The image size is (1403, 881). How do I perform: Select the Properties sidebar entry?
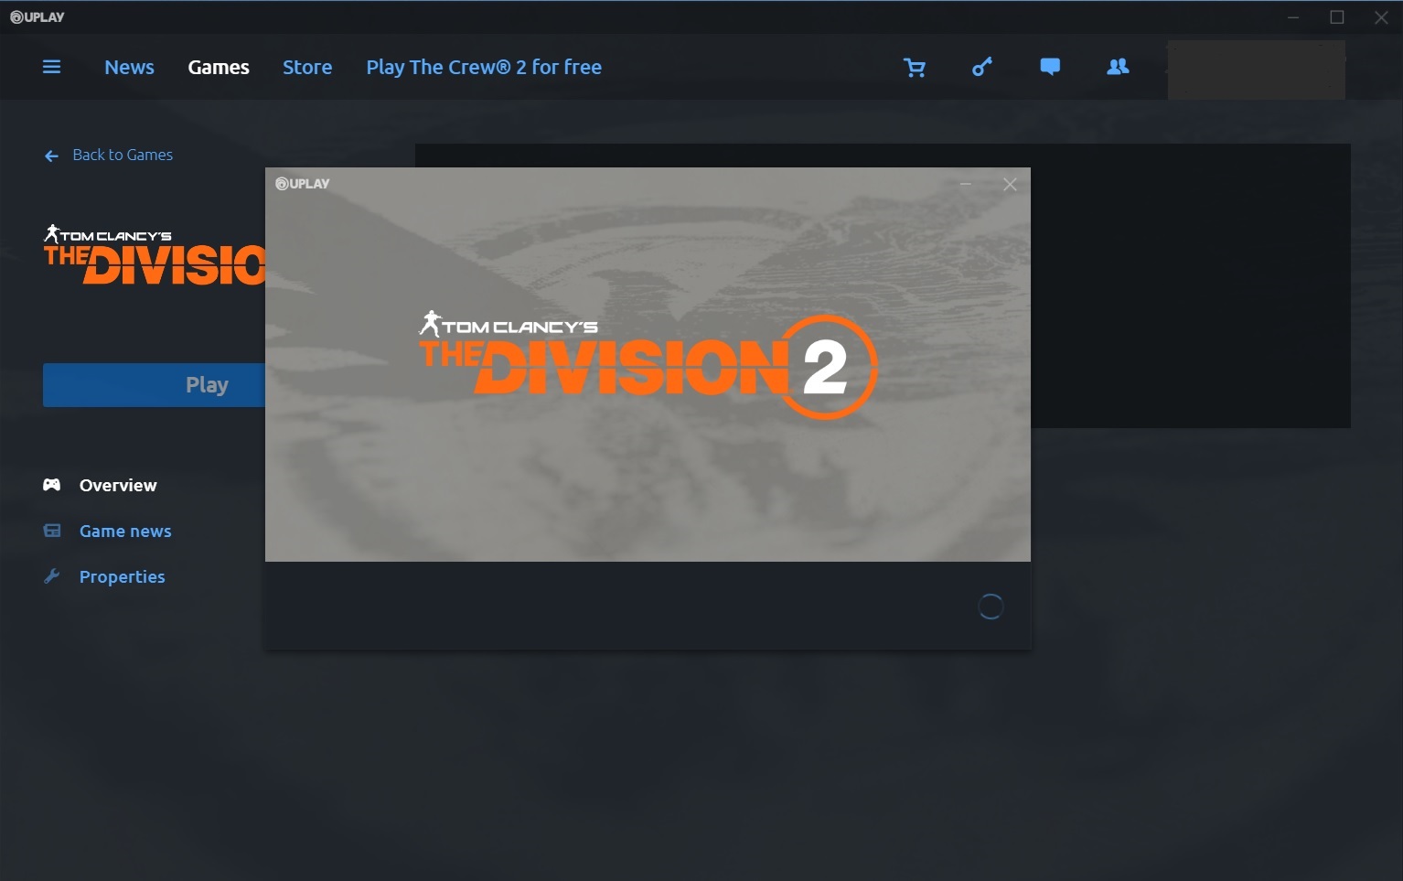tap(122, 576)
